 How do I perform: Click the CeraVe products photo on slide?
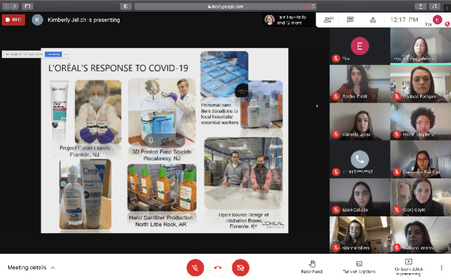click(x=85, y=194)
